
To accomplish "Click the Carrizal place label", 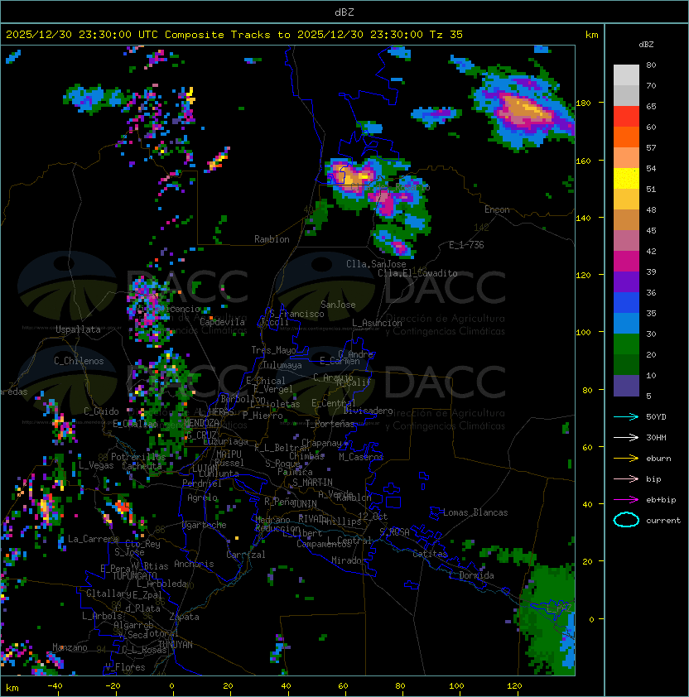I will tap(246, 555).
